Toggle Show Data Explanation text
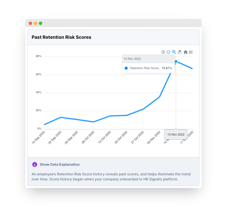Viewport: 227px width, 207px height. click(x=60, y=164)
